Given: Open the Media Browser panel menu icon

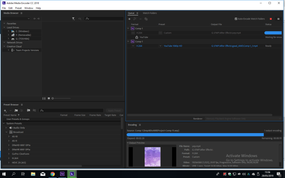Looking at the screenshot, I should (21, 13).
